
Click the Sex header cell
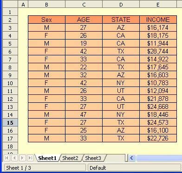(46, 20)
